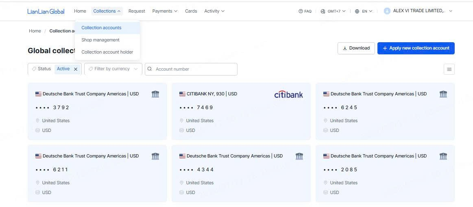Click the bank icon on card 2085

443,156
